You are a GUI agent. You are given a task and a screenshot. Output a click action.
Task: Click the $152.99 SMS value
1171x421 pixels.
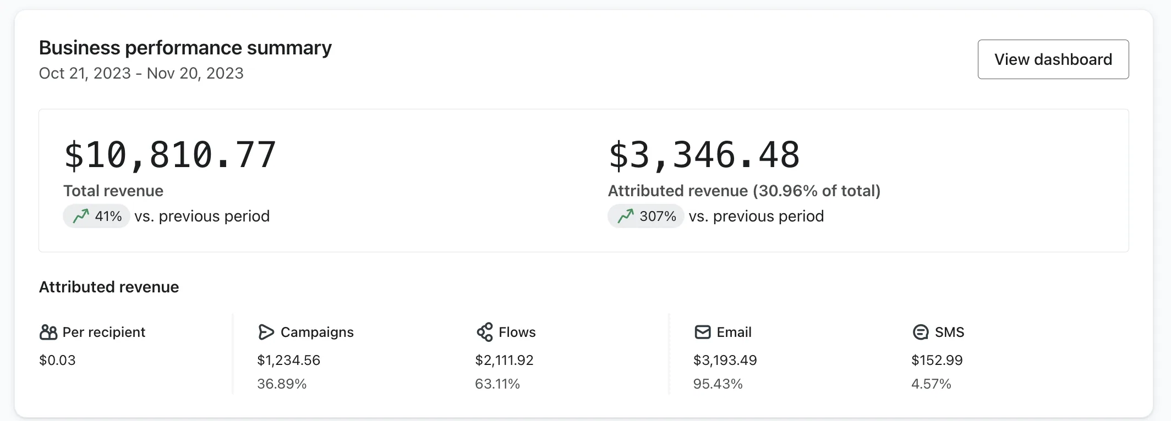[x=937, y=360]
